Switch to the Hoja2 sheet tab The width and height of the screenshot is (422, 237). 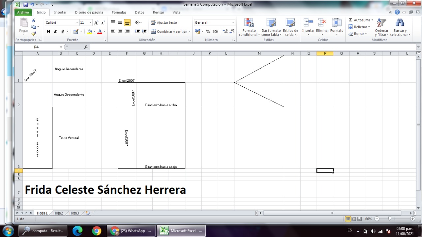point(58,213)
